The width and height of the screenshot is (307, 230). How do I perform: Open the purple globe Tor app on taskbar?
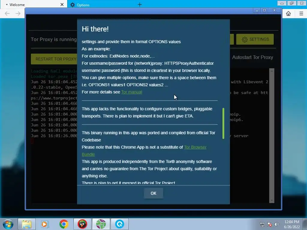click(x=101, y=224)
